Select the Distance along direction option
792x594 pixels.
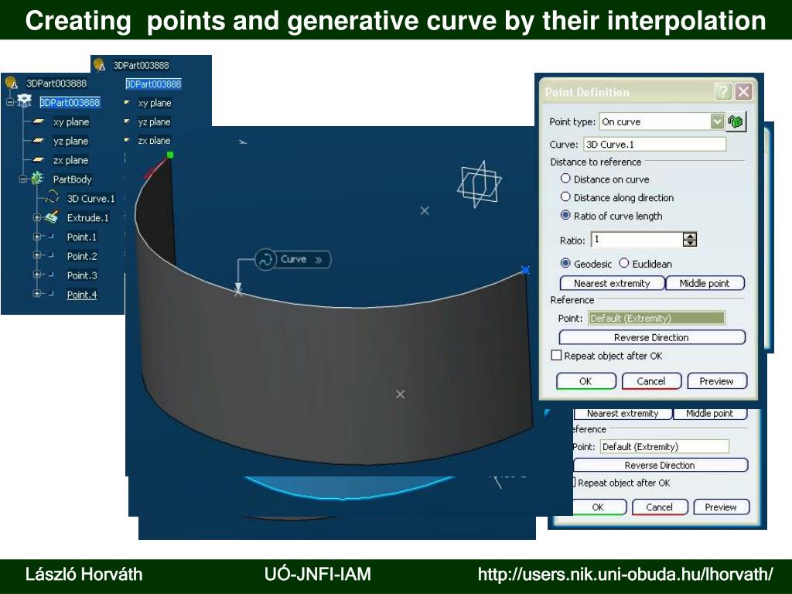pyautogui.click(x=565, y=197)
